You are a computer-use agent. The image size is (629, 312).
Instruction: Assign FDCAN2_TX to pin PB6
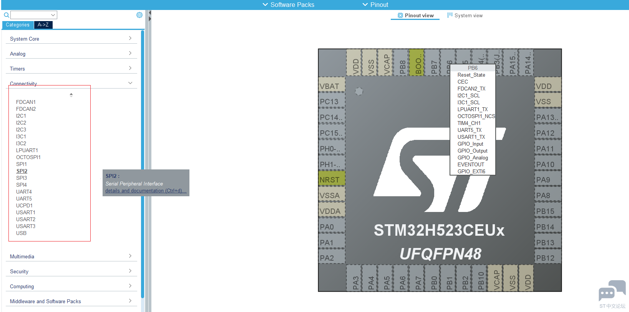[x=471, y=89]
